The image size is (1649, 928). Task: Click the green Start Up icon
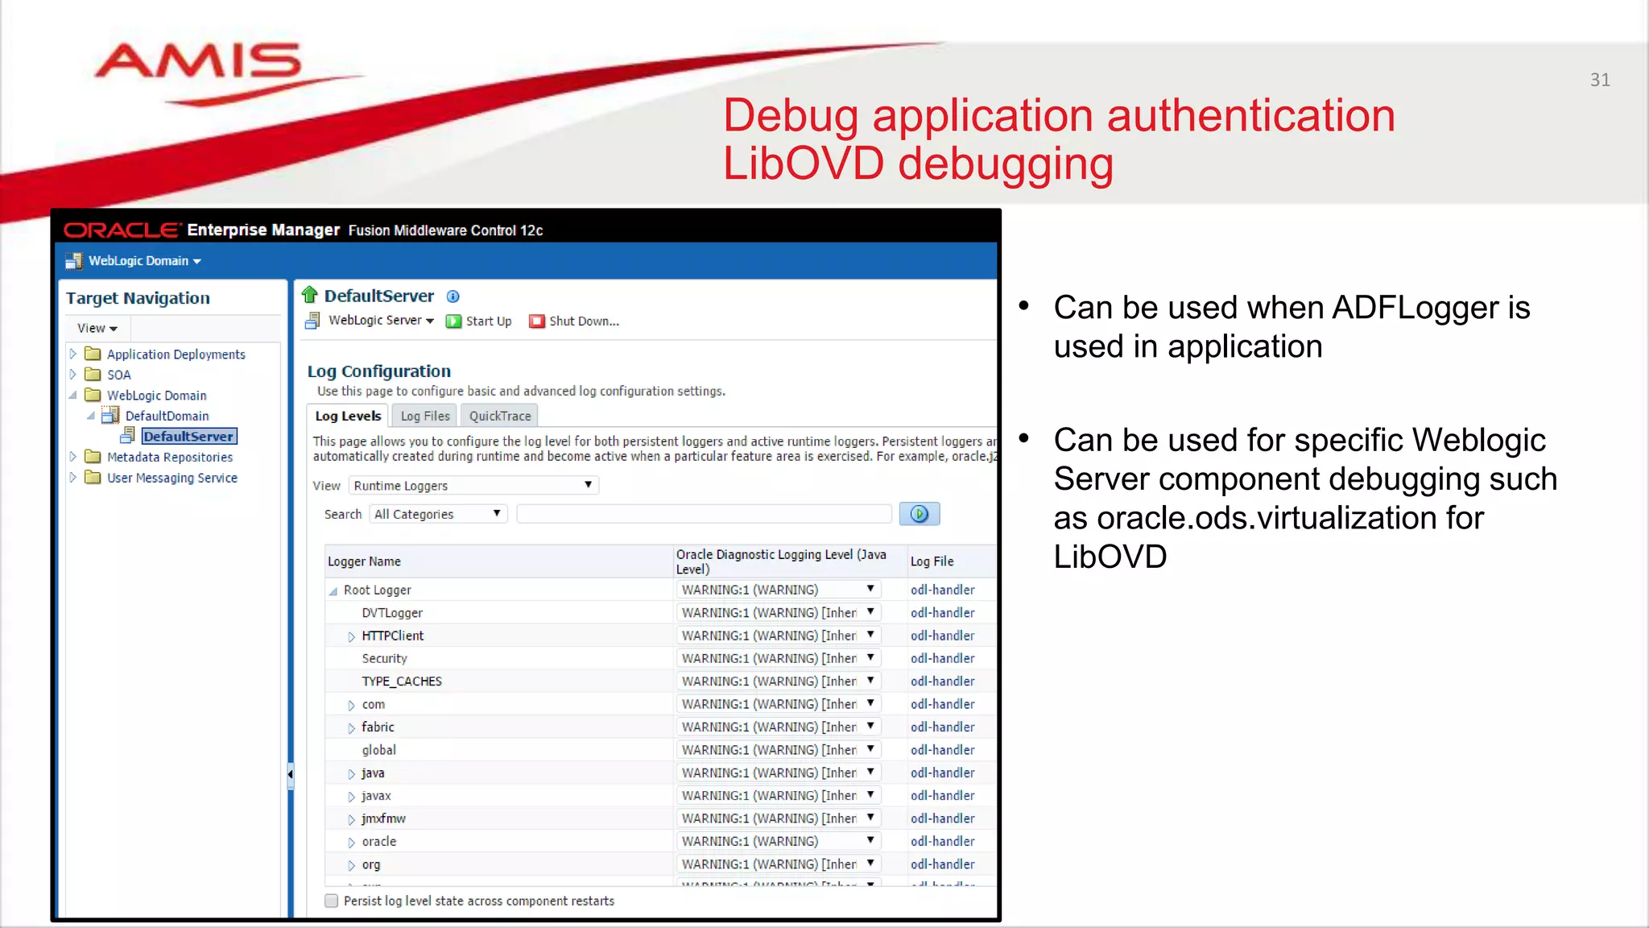[453, 321]
